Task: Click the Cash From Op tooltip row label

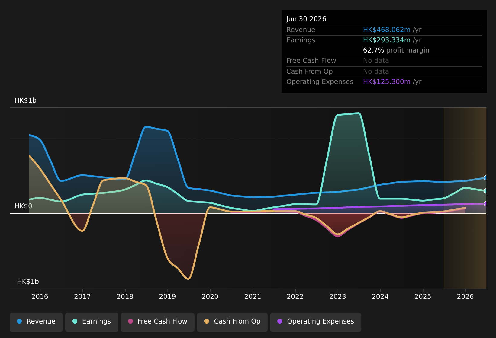Action: 310,72
